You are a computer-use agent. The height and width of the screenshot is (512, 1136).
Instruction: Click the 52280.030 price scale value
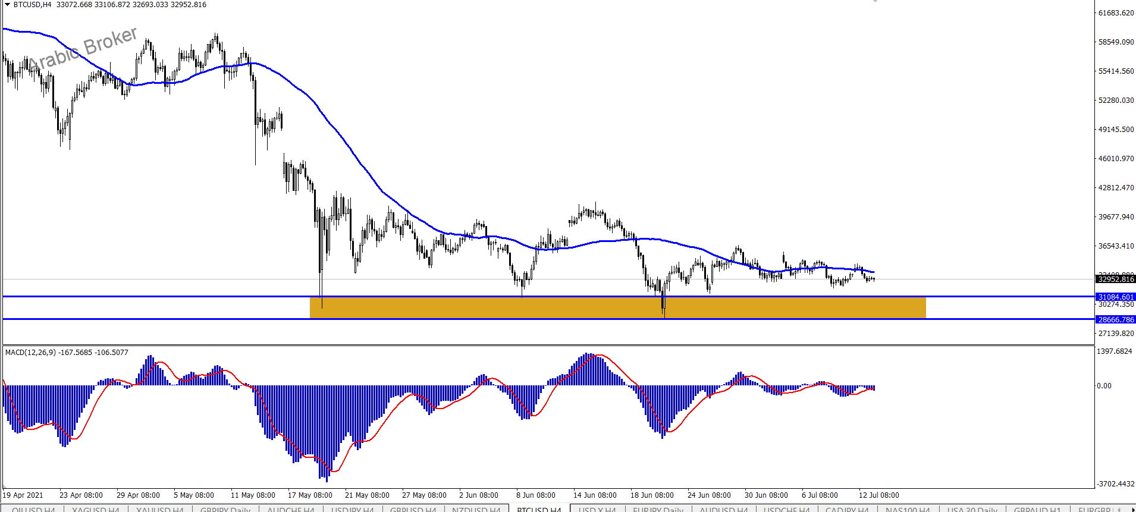click(x=1116, y=100)
